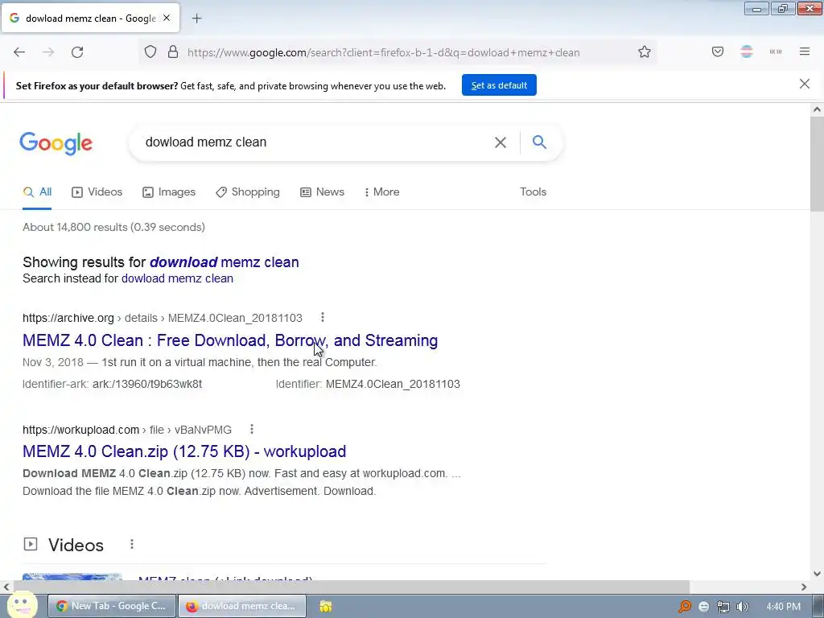Open options menu beside Videos heading
Image resolution: width=824 pixels, height=618 pixels.
click(132, 545)
